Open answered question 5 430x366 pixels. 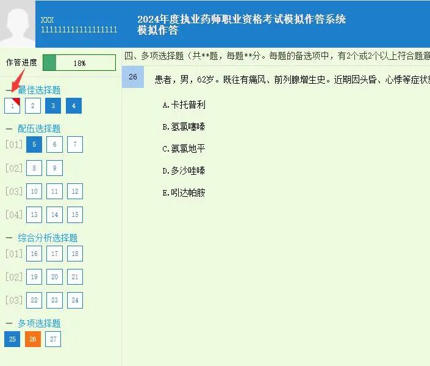[x=34, y=145]
